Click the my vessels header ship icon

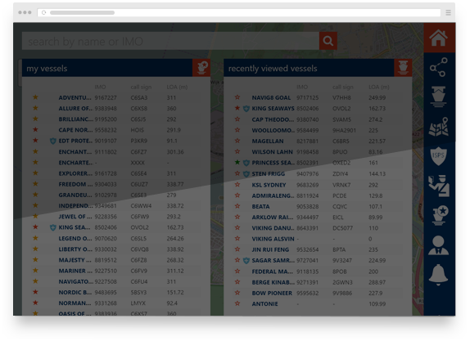[x=201, y=68]
